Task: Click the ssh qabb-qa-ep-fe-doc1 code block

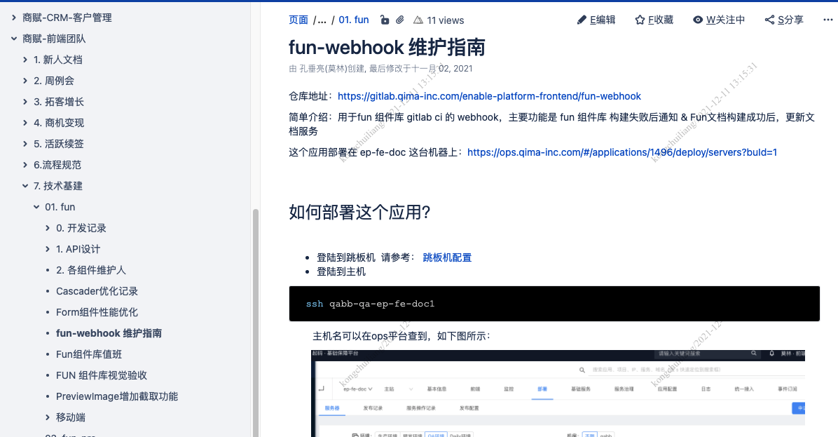Action: click(x=554, y=303)
